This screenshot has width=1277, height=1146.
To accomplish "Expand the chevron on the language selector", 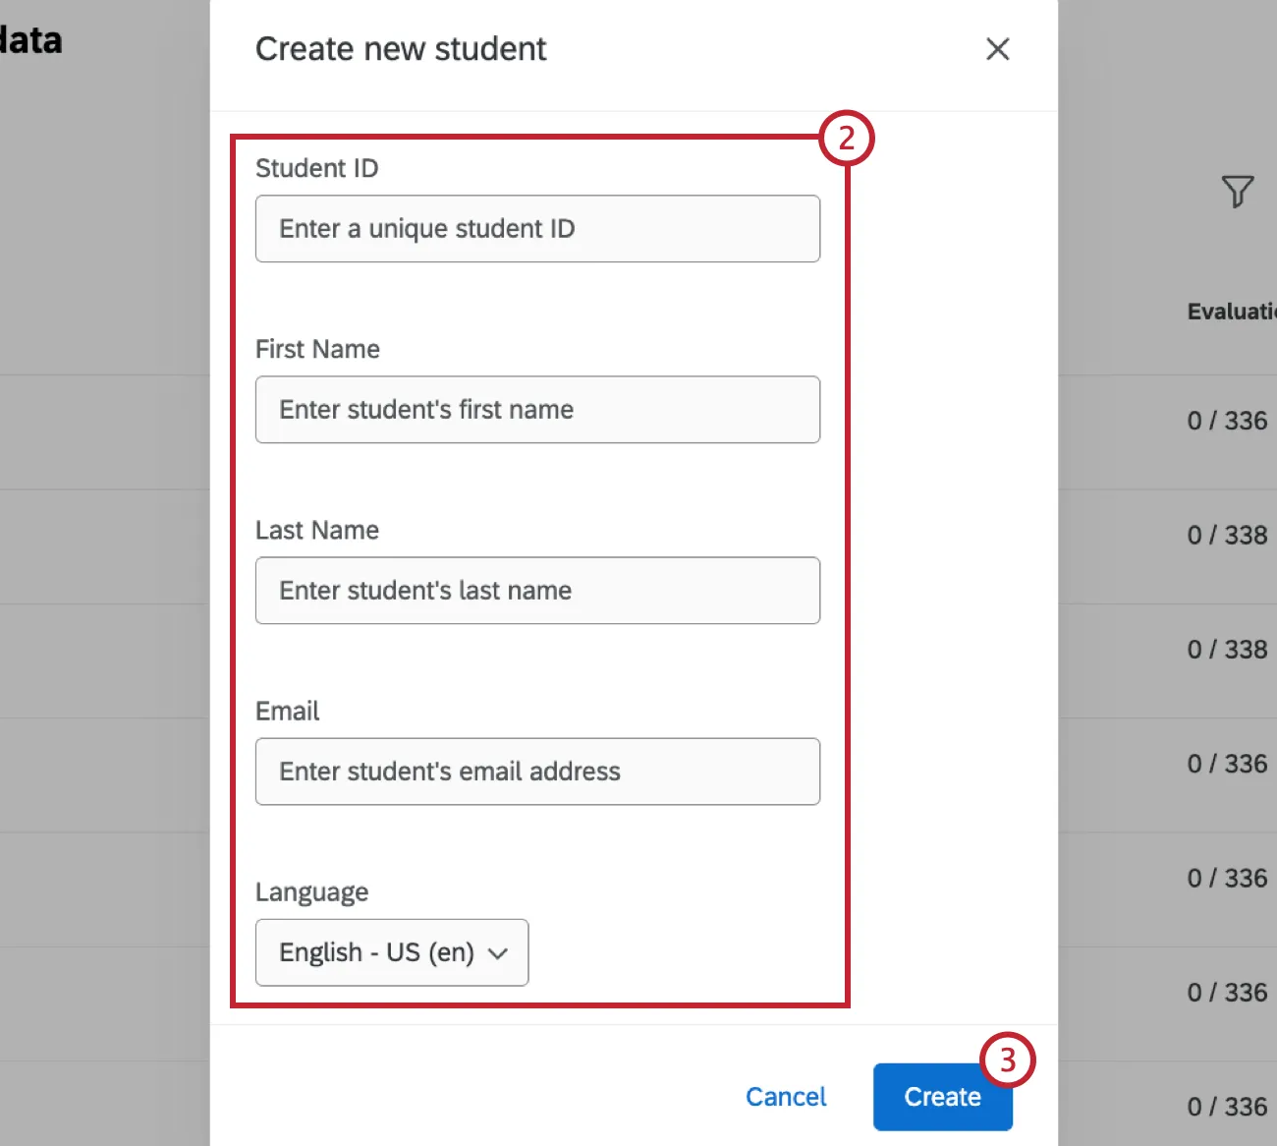I will click(498, 952).
